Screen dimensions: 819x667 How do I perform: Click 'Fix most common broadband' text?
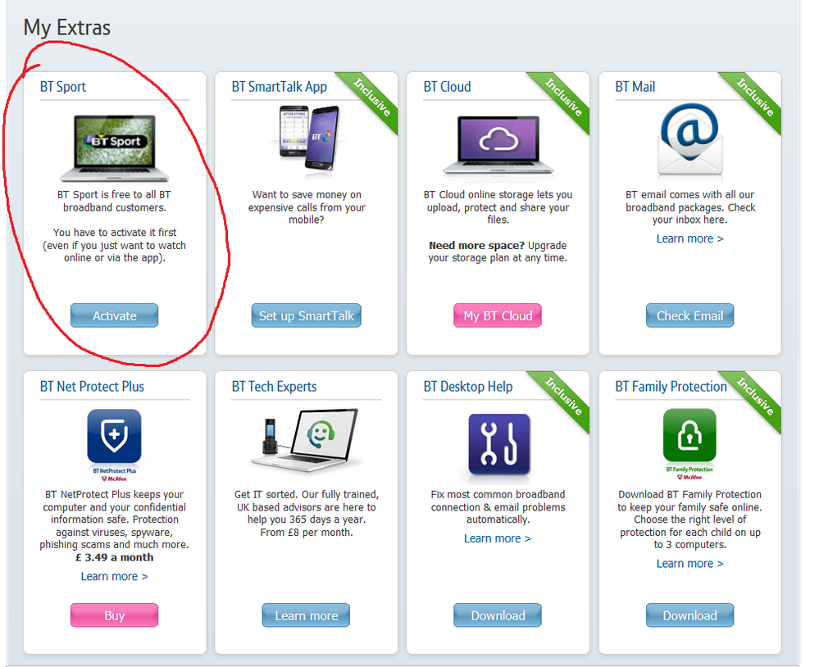pos(498,494)
